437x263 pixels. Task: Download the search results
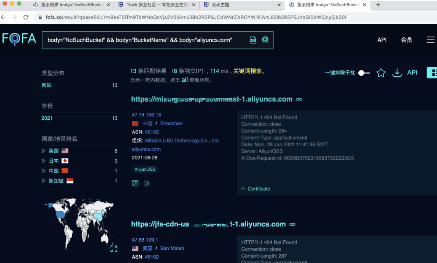point(397,72)
